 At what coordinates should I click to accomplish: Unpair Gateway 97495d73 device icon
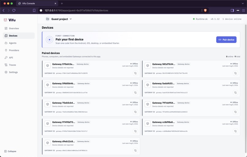[135, 131]
